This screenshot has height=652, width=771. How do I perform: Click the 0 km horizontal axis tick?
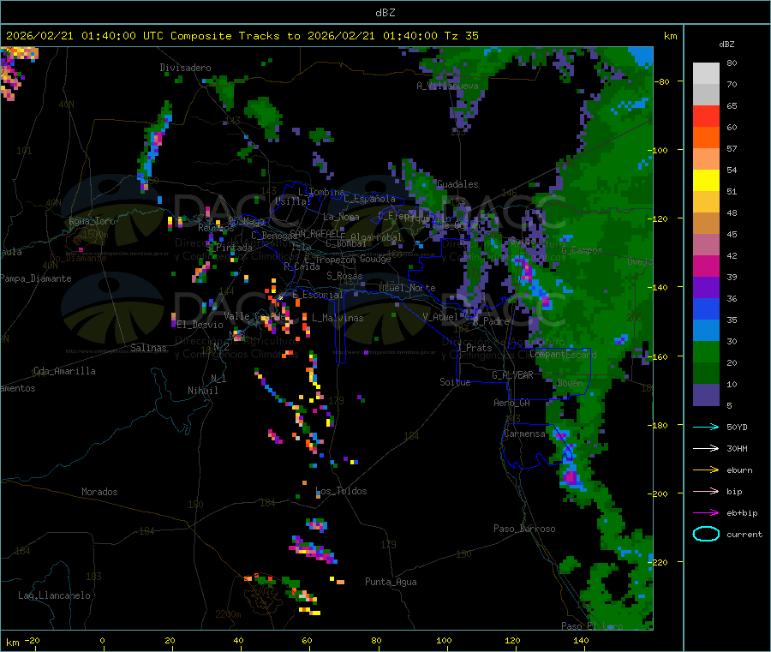(x=102, y=641)
